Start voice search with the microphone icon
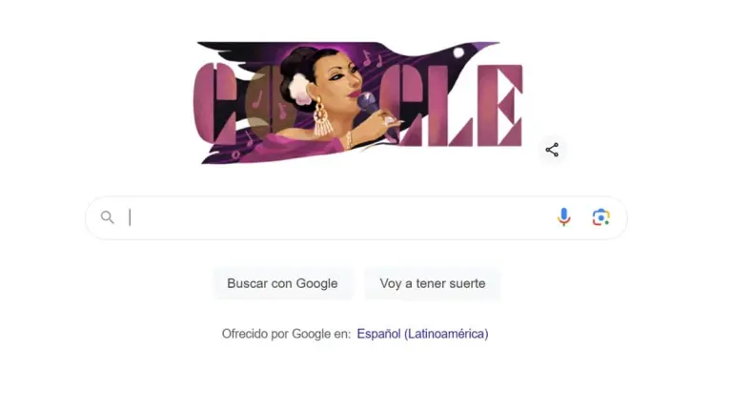732x412 pixels. point(564,217)
